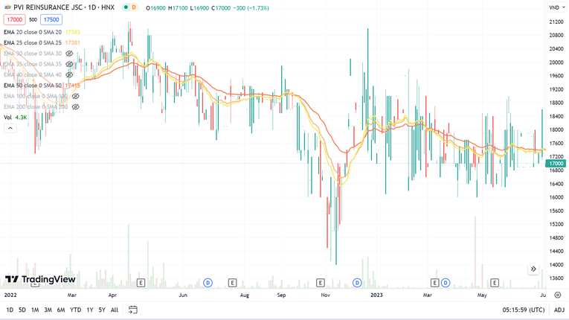
Task: Switch to the 5Y range
Action: pyautogui.click(x=102, y=310)
